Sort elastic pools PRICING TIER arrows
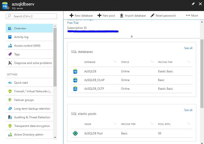The width and height of the screenshot is (204, 144). tap(152, 124)
